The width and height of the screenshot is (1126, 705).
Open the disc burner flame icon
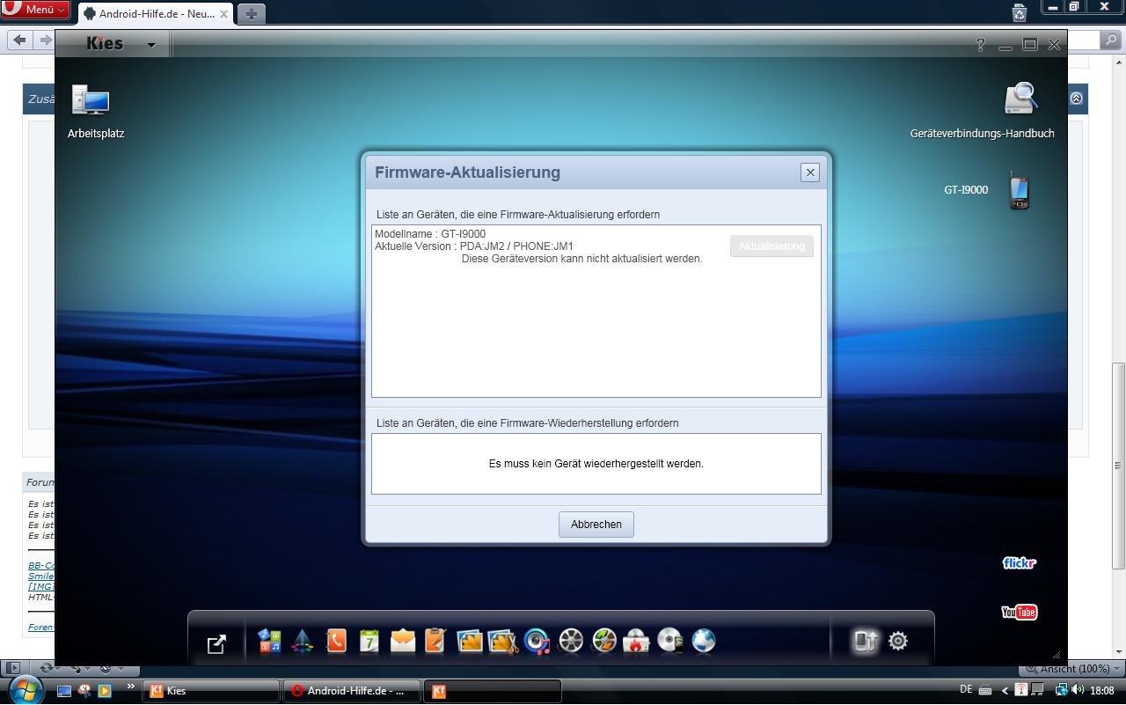[636, 641]
